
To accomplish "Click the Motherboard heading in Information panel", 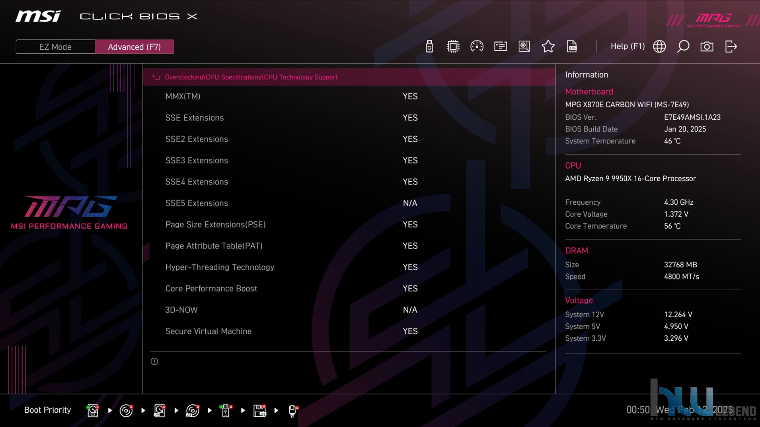I will tap(589, 91).
